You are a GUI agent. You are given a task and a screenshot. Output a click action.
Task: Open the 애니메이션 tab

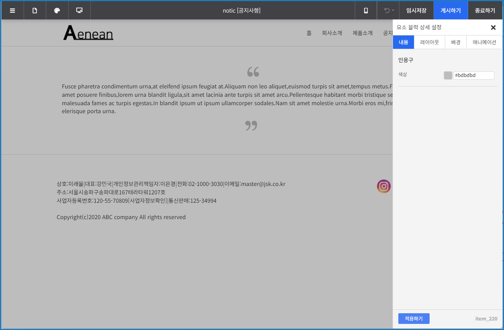click(484, 42)
